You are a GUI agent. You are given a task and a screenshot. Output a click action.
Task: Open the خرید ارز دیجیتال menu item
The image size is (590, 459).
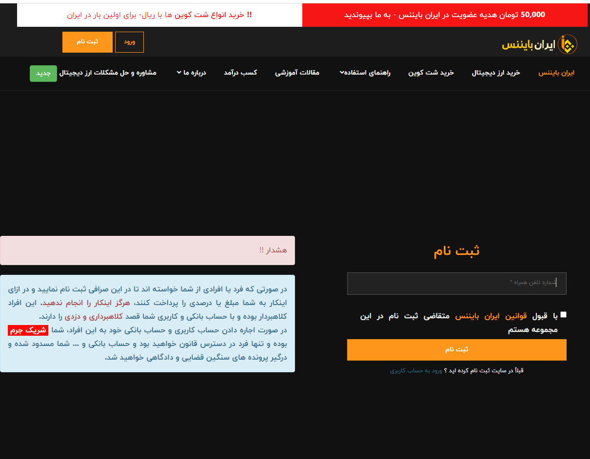496,73
